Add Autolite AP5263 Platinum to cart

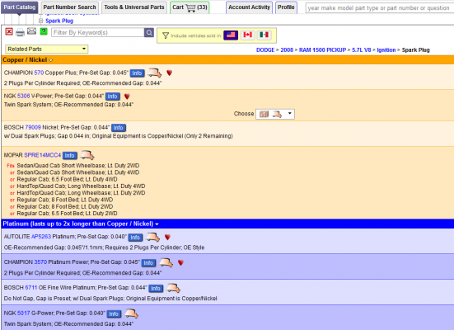pyautogui.click(x=152, y=238)
